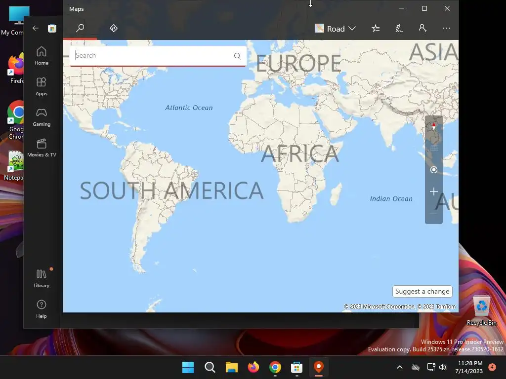Show hidden system tray icons
Screen dimensions: 506x379
399,367
